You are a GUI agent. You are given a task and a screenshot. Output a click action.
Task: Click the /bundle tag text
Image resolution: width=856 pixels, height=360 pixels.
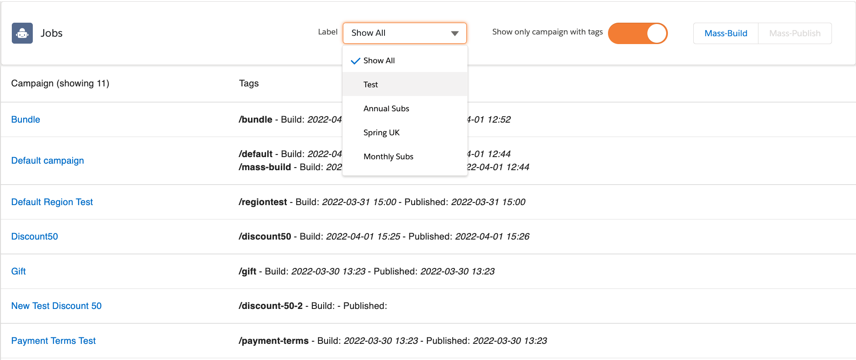255,120
